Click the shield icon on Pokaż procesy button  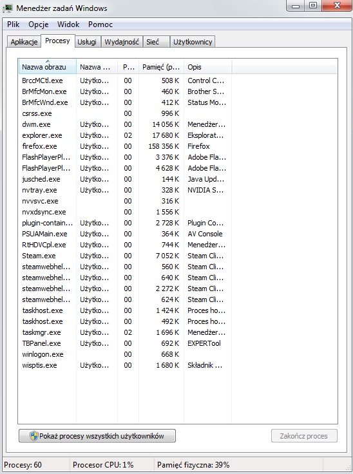[x=34, y=436]
